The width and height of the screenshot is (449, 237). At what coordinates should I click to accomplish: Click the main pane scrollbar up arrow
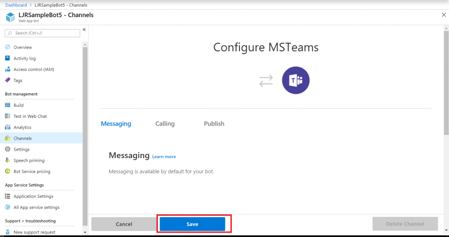click(446, 28)
